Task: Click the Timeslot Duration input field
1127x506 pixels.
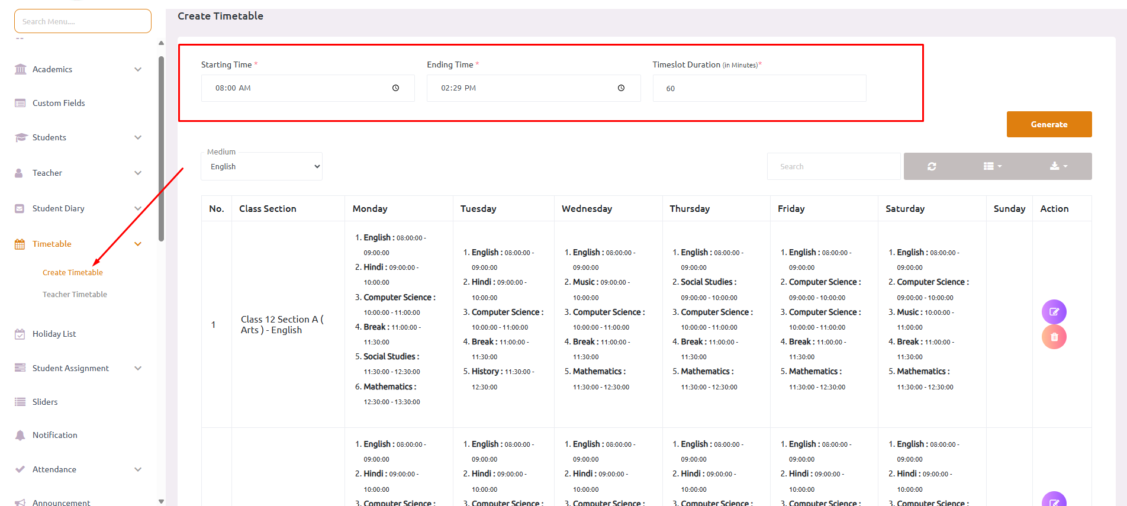Action: (759, 88)
